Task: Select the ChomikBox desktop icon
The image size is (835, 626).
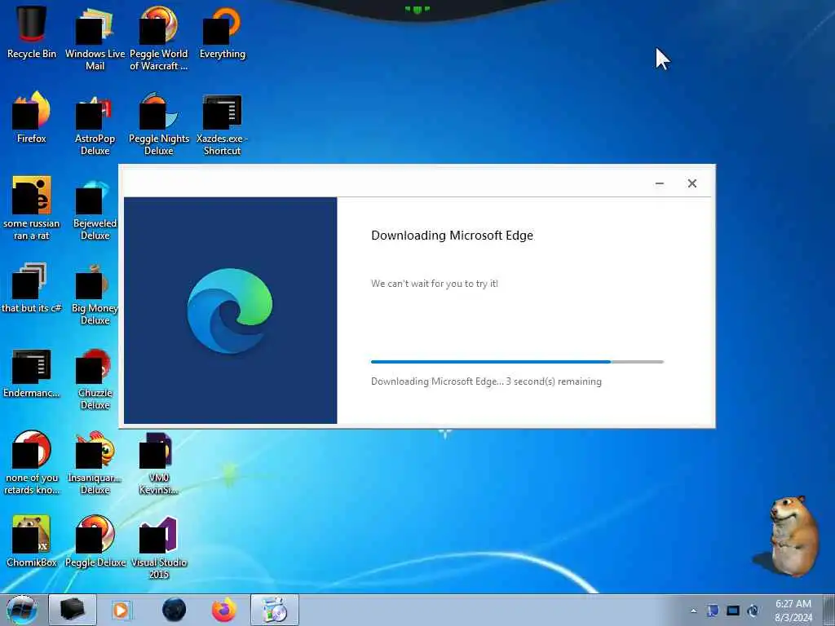Action: [32, 541]
